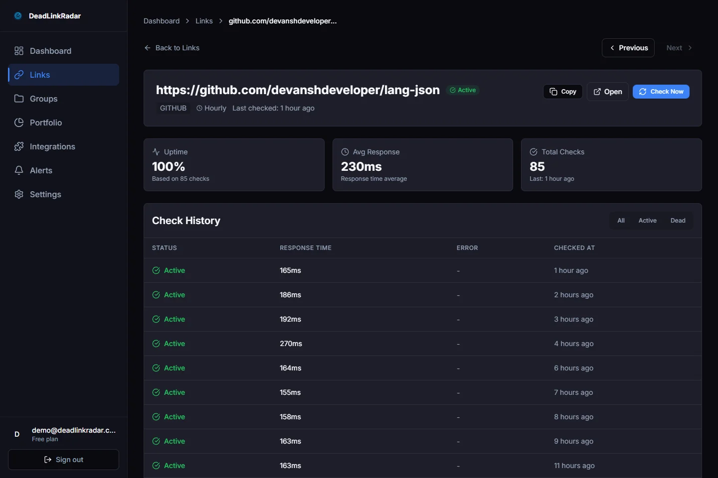Sign out of the demo account

coord(64,460)
